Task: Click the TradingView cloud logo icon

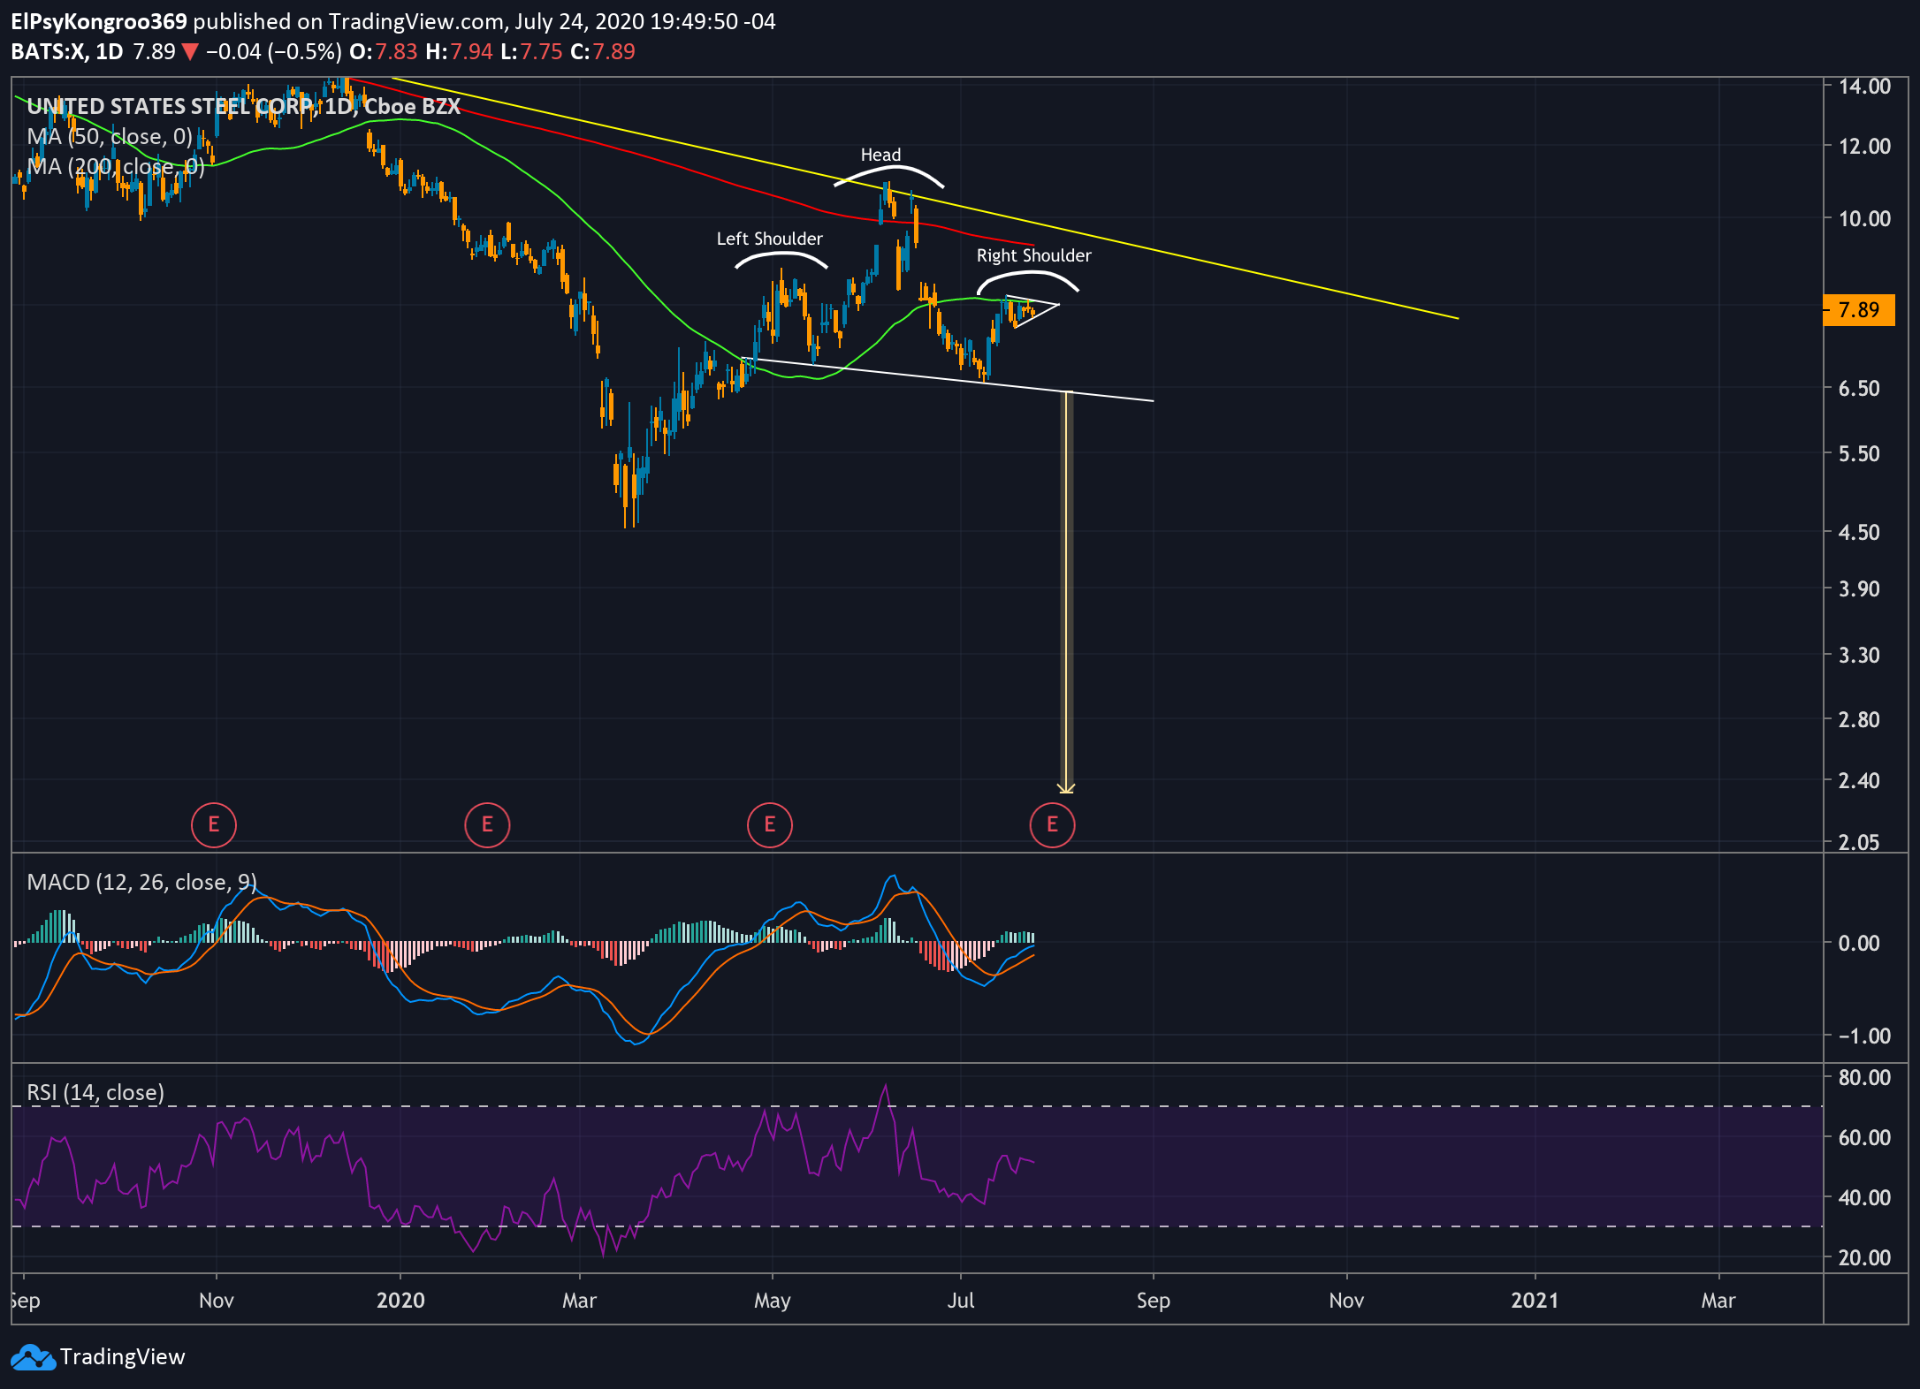Action: (x=33, y=1357)
